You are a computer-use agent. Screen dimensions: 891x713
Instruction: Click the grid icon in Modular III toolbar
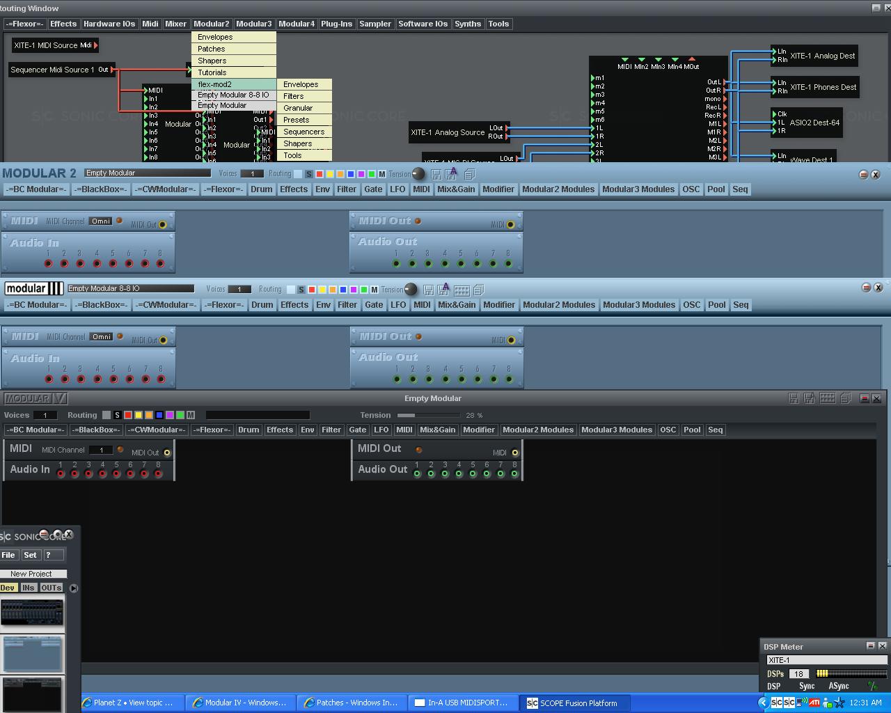pos(461,290)
